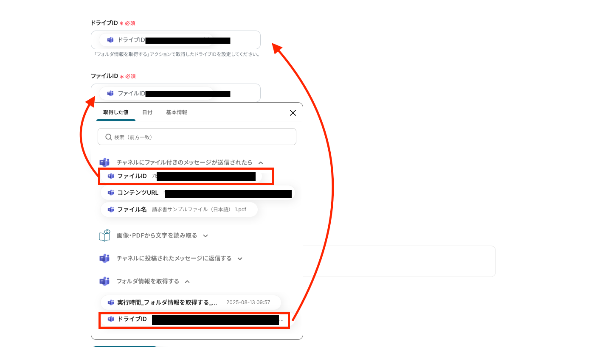Click the ドライブID input field at top
The width and height of the screenshot is (591, 347).
[176, 40]
